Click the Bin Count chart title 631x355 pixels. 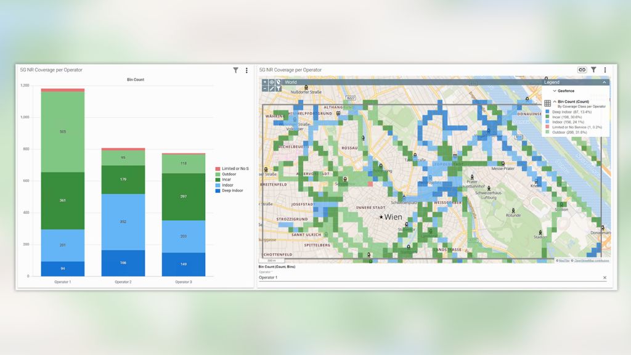click(136, 80)
